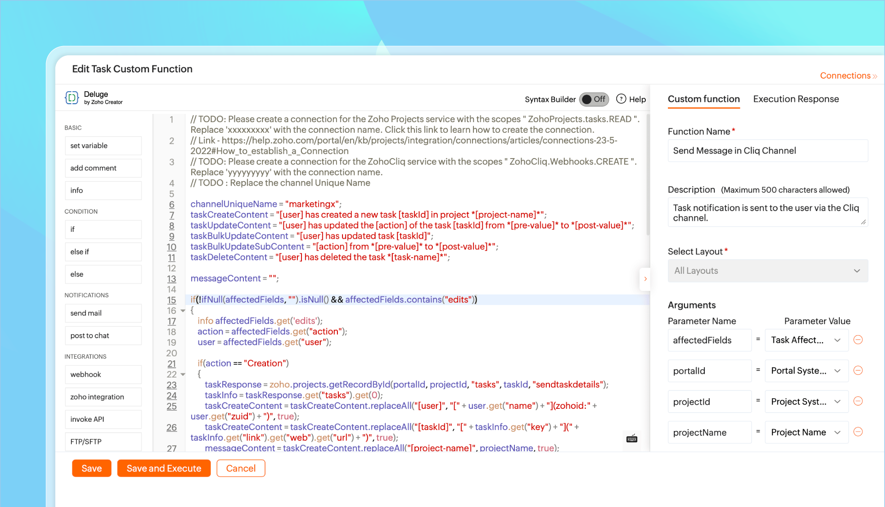Collapse code fold at line 22
Screen dimensions: 885x507
183,374
